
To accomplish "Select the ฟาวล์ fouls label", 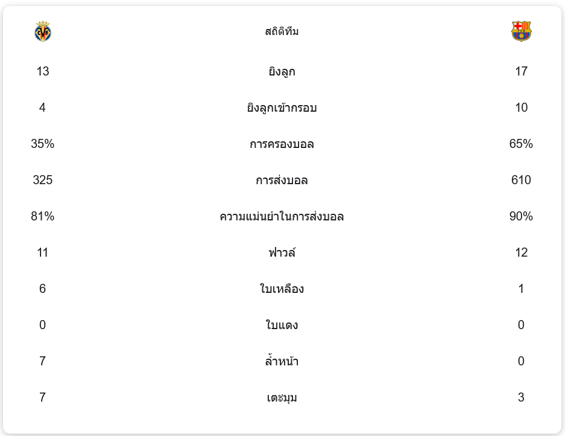I will point(282,252).
